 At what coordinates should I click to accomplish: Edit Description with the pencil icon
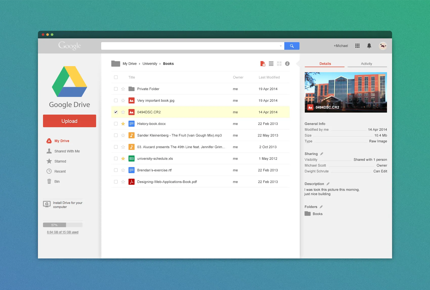pos(328,184)
